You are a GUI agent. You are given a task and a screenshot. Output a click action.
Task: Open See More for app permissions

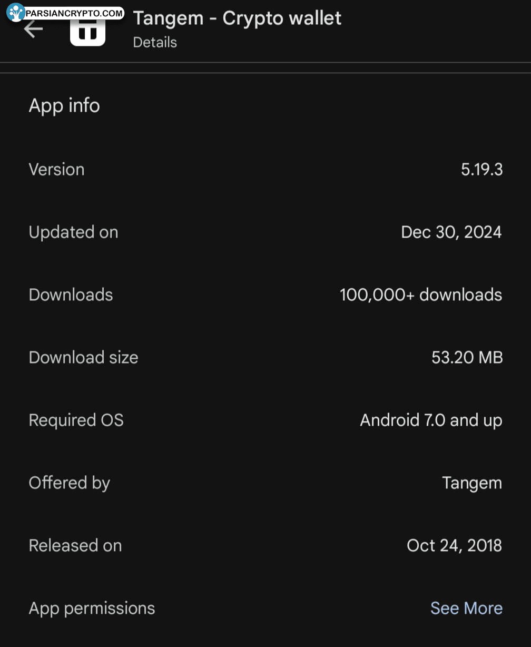[x=466, y=608]
